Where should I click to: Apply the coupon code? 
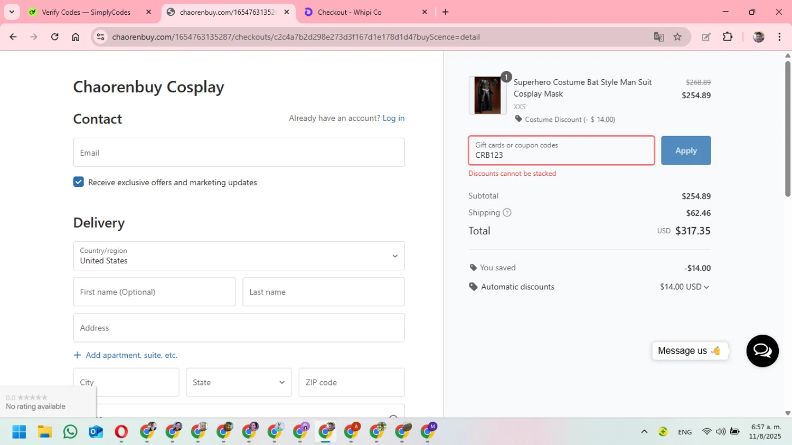[686, 150]
